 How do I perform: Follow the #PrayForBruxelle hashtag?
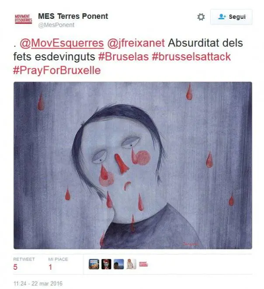[x=57, y=70]
